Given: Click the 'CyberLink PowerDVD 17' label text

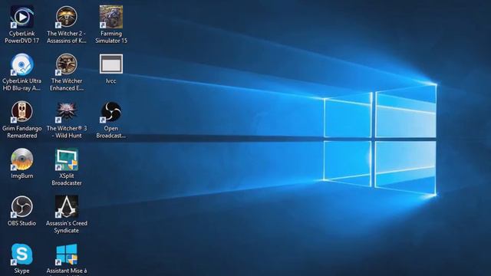Looking at the screenshot, I should [22, 37].
